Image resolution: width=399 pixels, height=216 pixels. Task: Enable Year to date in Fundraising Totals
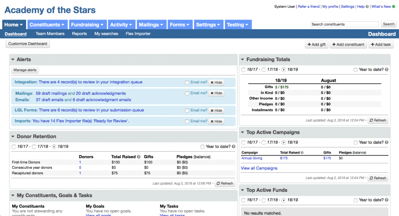(355, 70)
